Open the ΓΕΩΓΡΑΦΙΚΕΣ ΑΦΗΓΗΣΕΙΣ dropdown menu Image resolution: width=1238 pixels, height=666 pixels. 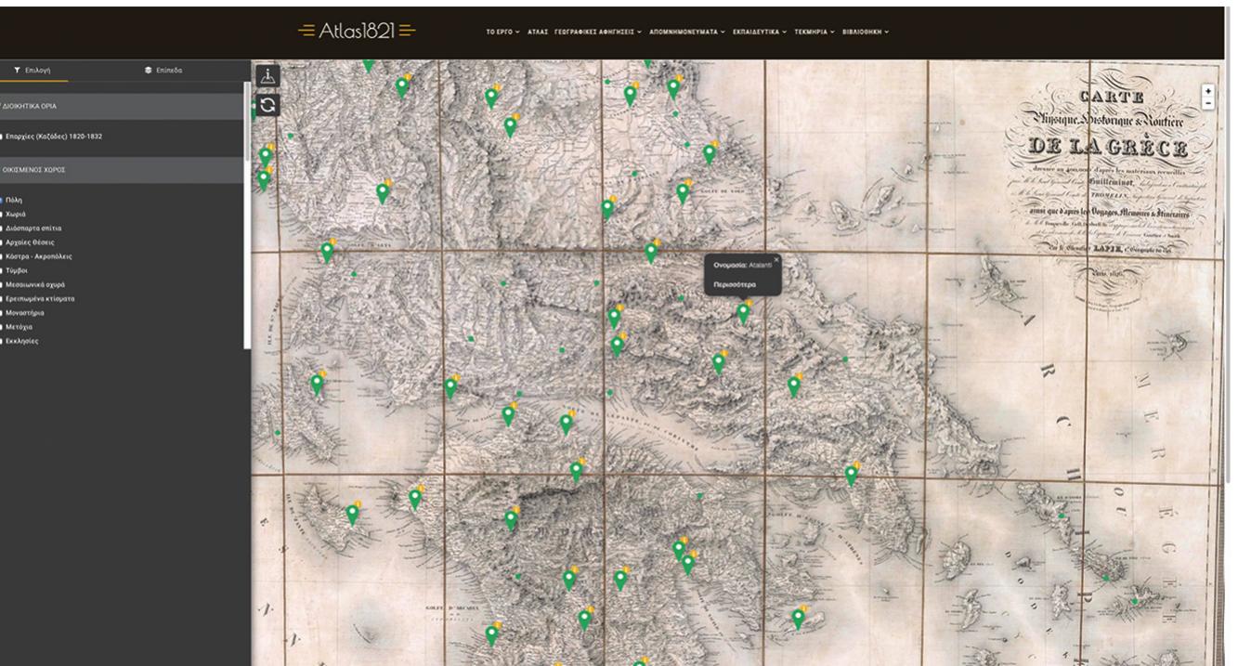(598, 32)
